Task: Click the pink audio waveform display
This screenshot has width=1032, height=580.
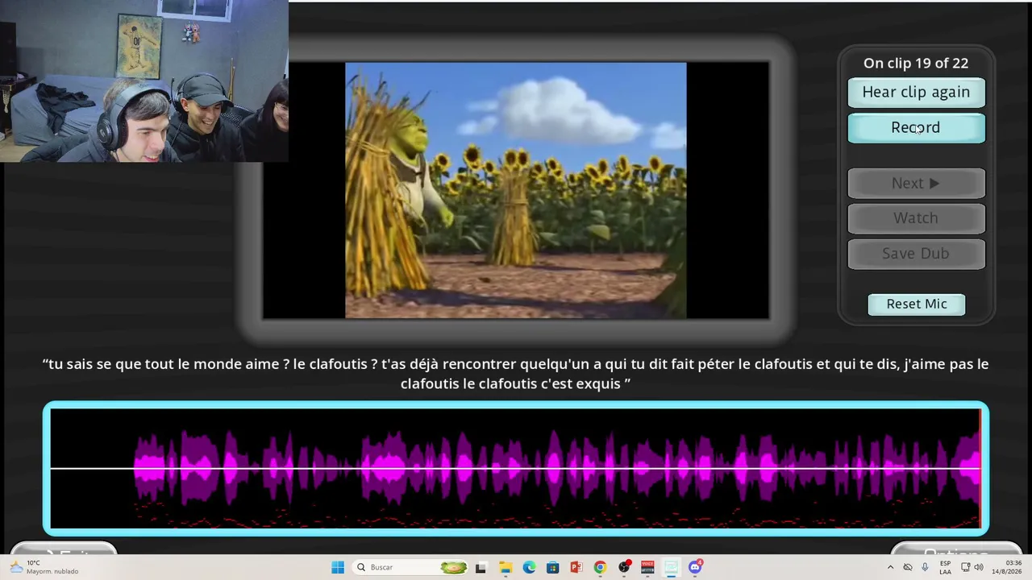Action: (x=516, y=468)
